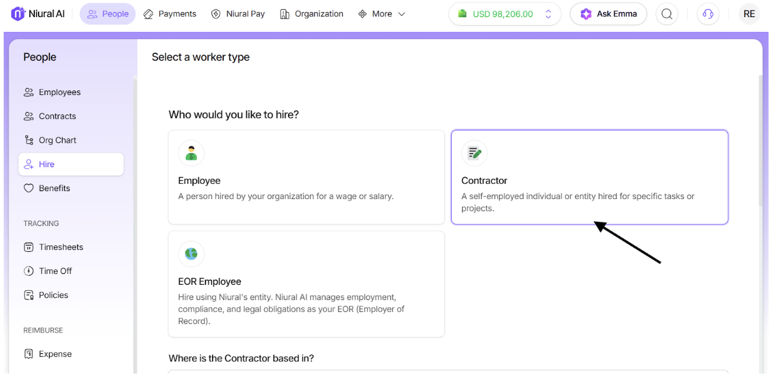Click the Niural AI logo icon
The width and height of the screenshot is (771, 381).
pos(18,13)
